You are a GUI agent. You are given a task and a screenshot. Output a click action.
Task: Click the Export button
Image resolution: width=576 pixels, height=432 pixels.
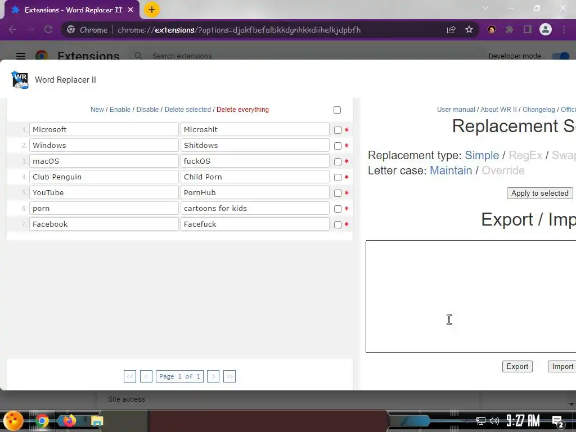point(517,366)
